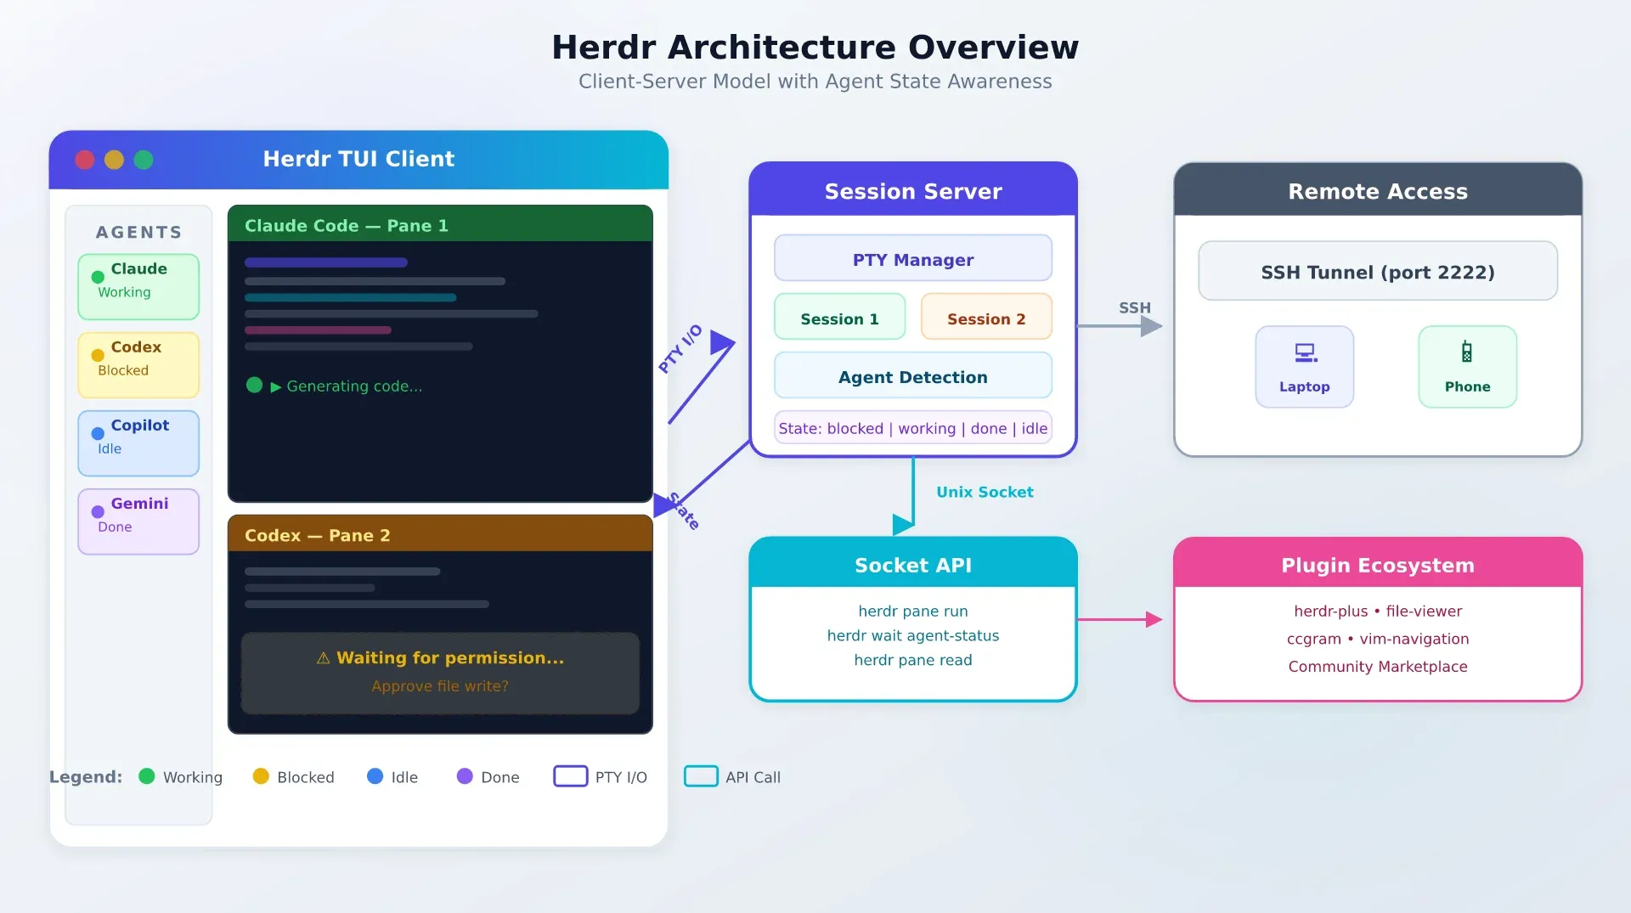Select the Claude agent card

[138, 287]
